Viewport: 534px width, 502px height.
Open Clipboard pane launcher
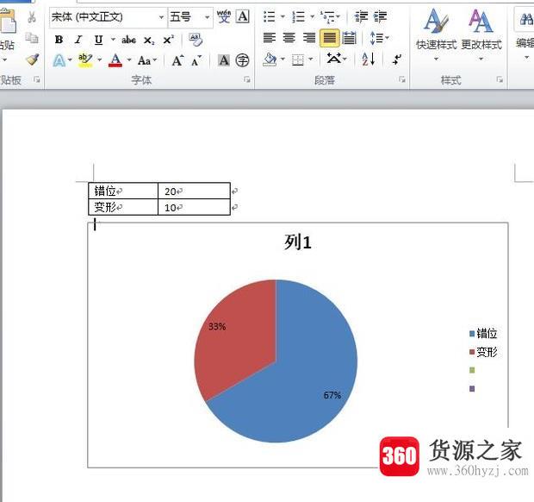click(x=36, y=80)
